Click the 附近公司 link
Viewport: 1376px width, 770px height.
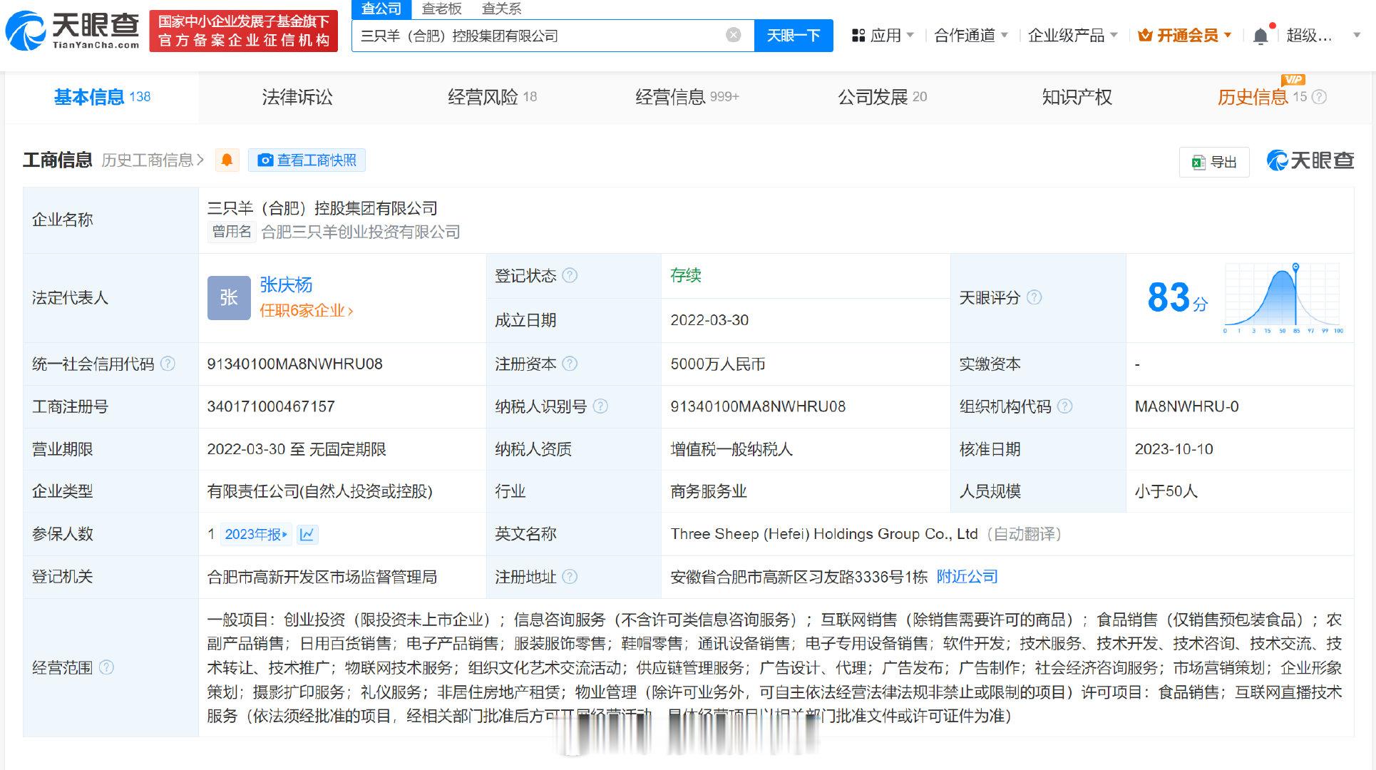tap(967, 577)
